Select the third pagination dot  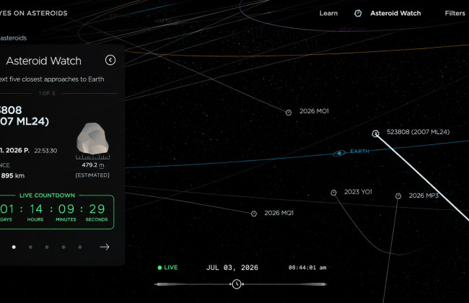(47, 247)
